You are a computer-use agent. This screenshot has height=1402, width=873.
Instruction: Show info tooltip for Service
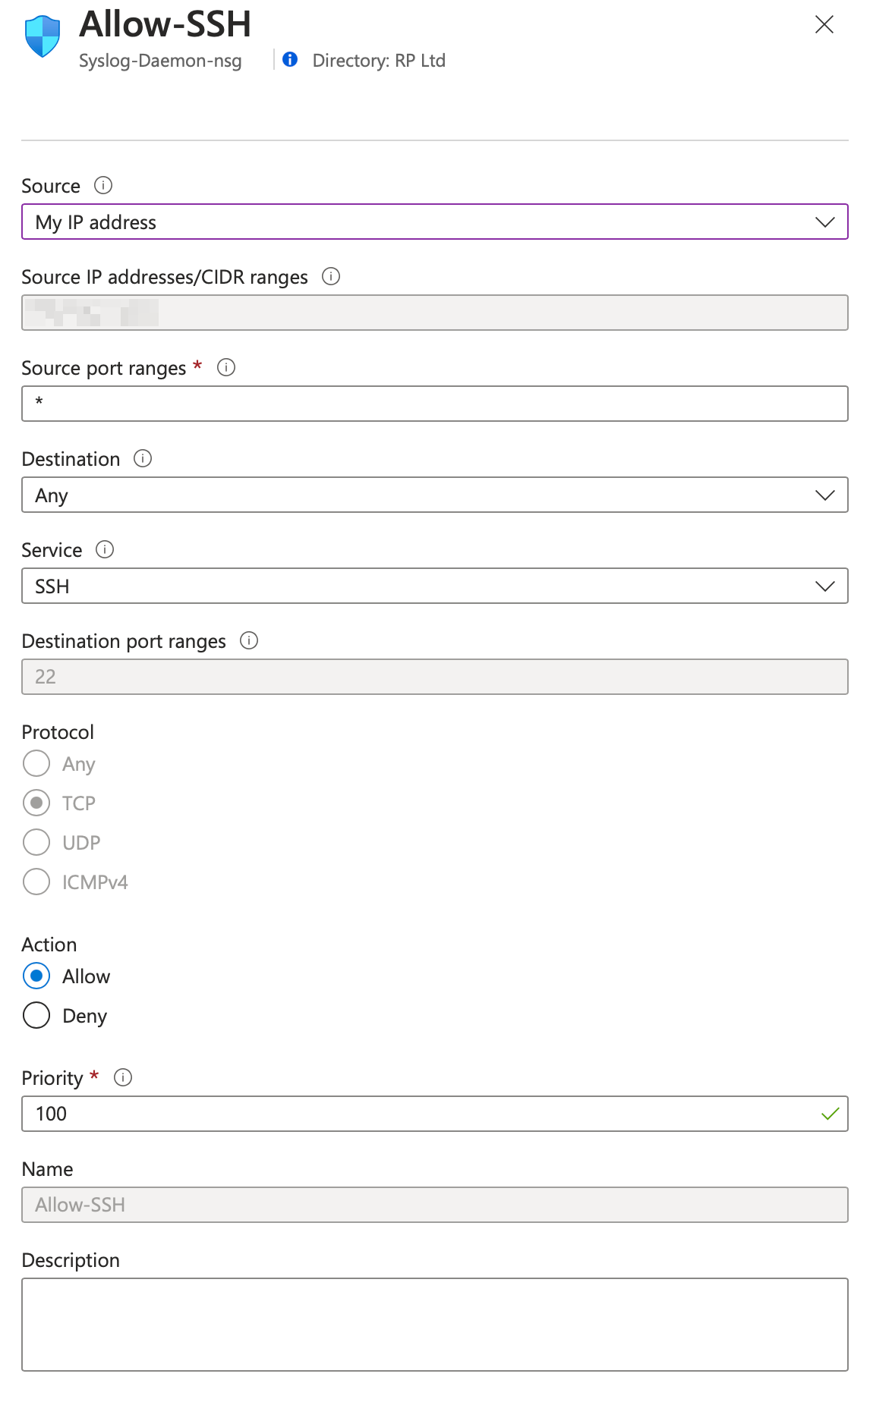point(105,549)
